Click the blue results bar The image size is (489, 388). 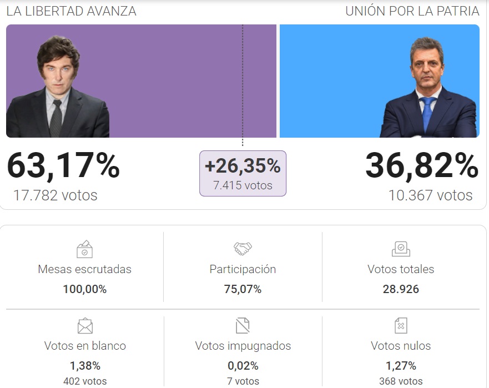380,81
